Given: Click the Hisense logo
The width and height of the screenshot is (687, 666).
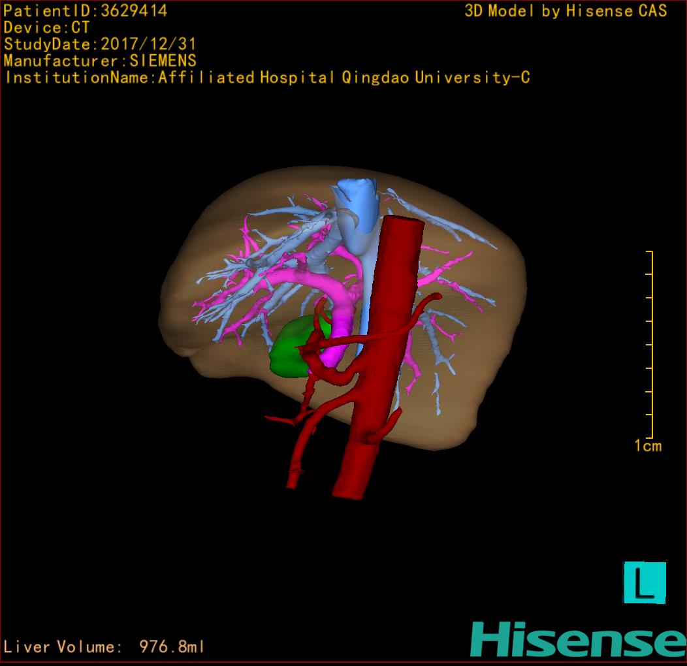Looking at the screenshot, I should pyautogui.click(x=577, y=639).
